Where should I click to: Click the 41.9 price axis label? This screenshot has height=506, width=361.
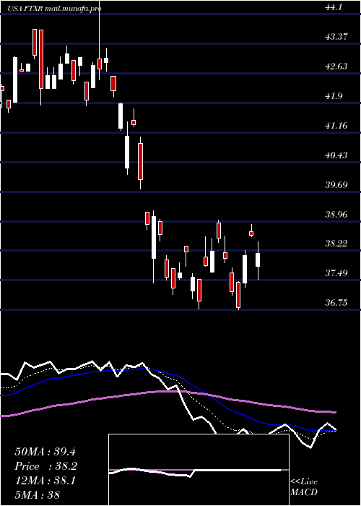pyautogui.click(x=334, y=96)
